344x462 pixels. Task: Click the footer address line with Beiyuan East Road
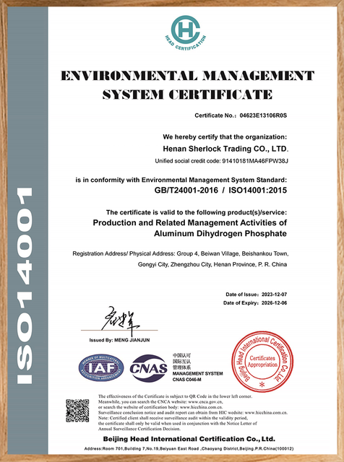pos(189,449)
